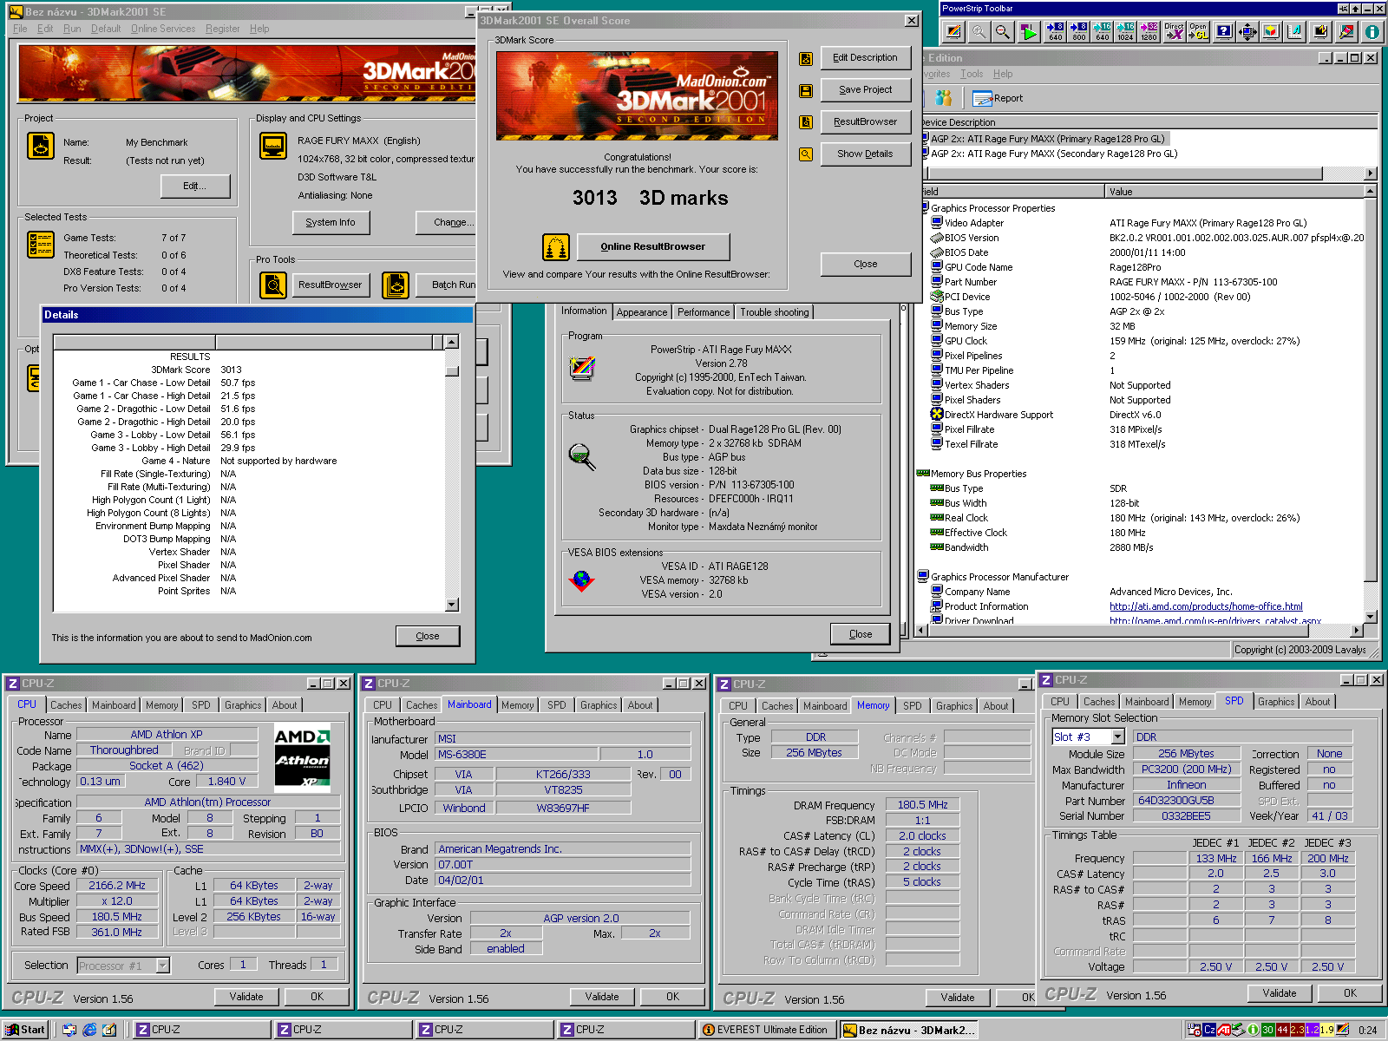This screenshot has width=1388, height=1041.
Task: Open Graphics tab in CPU-Z SPD window
Action: pos(1276,702)
